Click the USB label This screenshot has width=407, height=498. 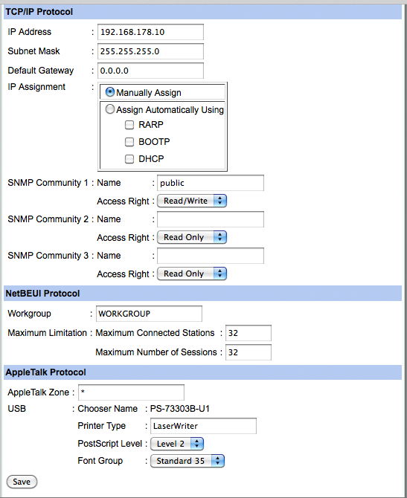tap(17, 409)
